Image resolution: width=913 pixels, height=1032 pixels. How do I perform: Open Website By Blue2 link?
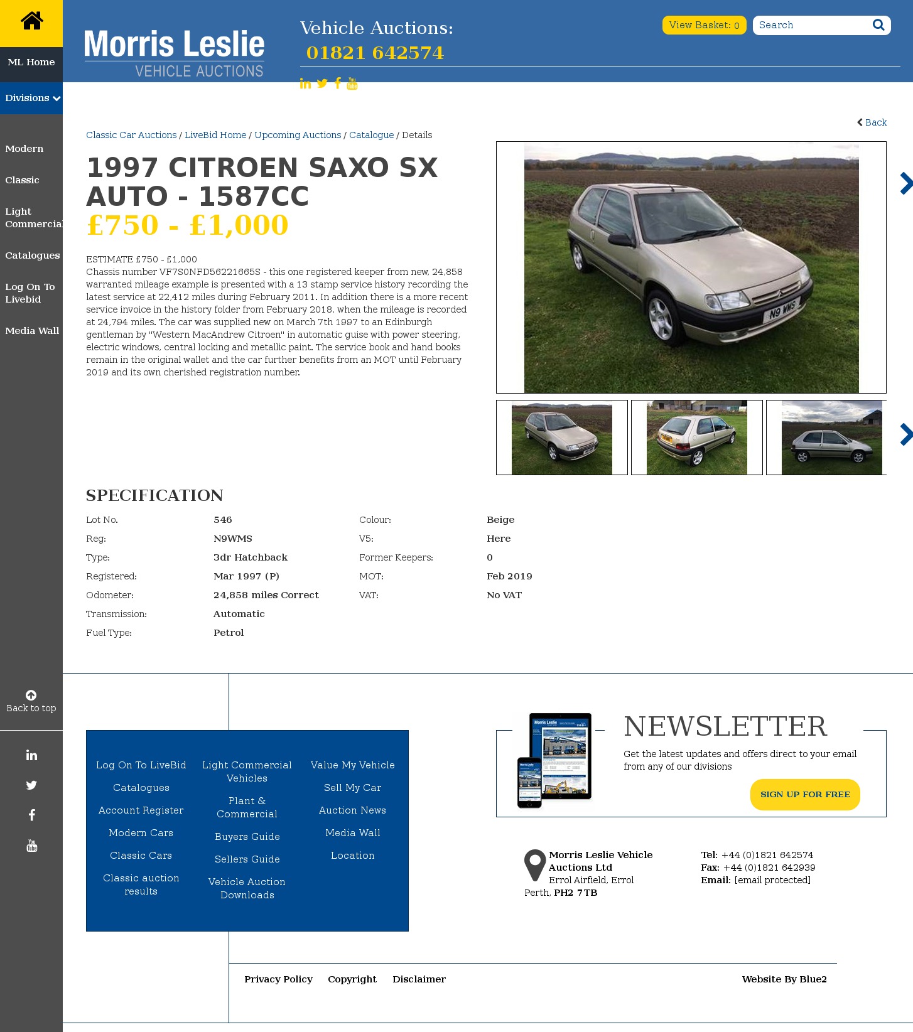[784, 979]
